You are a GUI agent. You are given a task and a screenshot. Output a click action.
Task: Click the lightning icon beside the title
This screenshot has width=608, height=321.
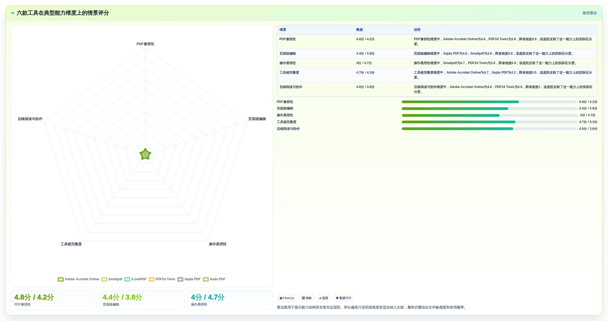coord(13,13)
